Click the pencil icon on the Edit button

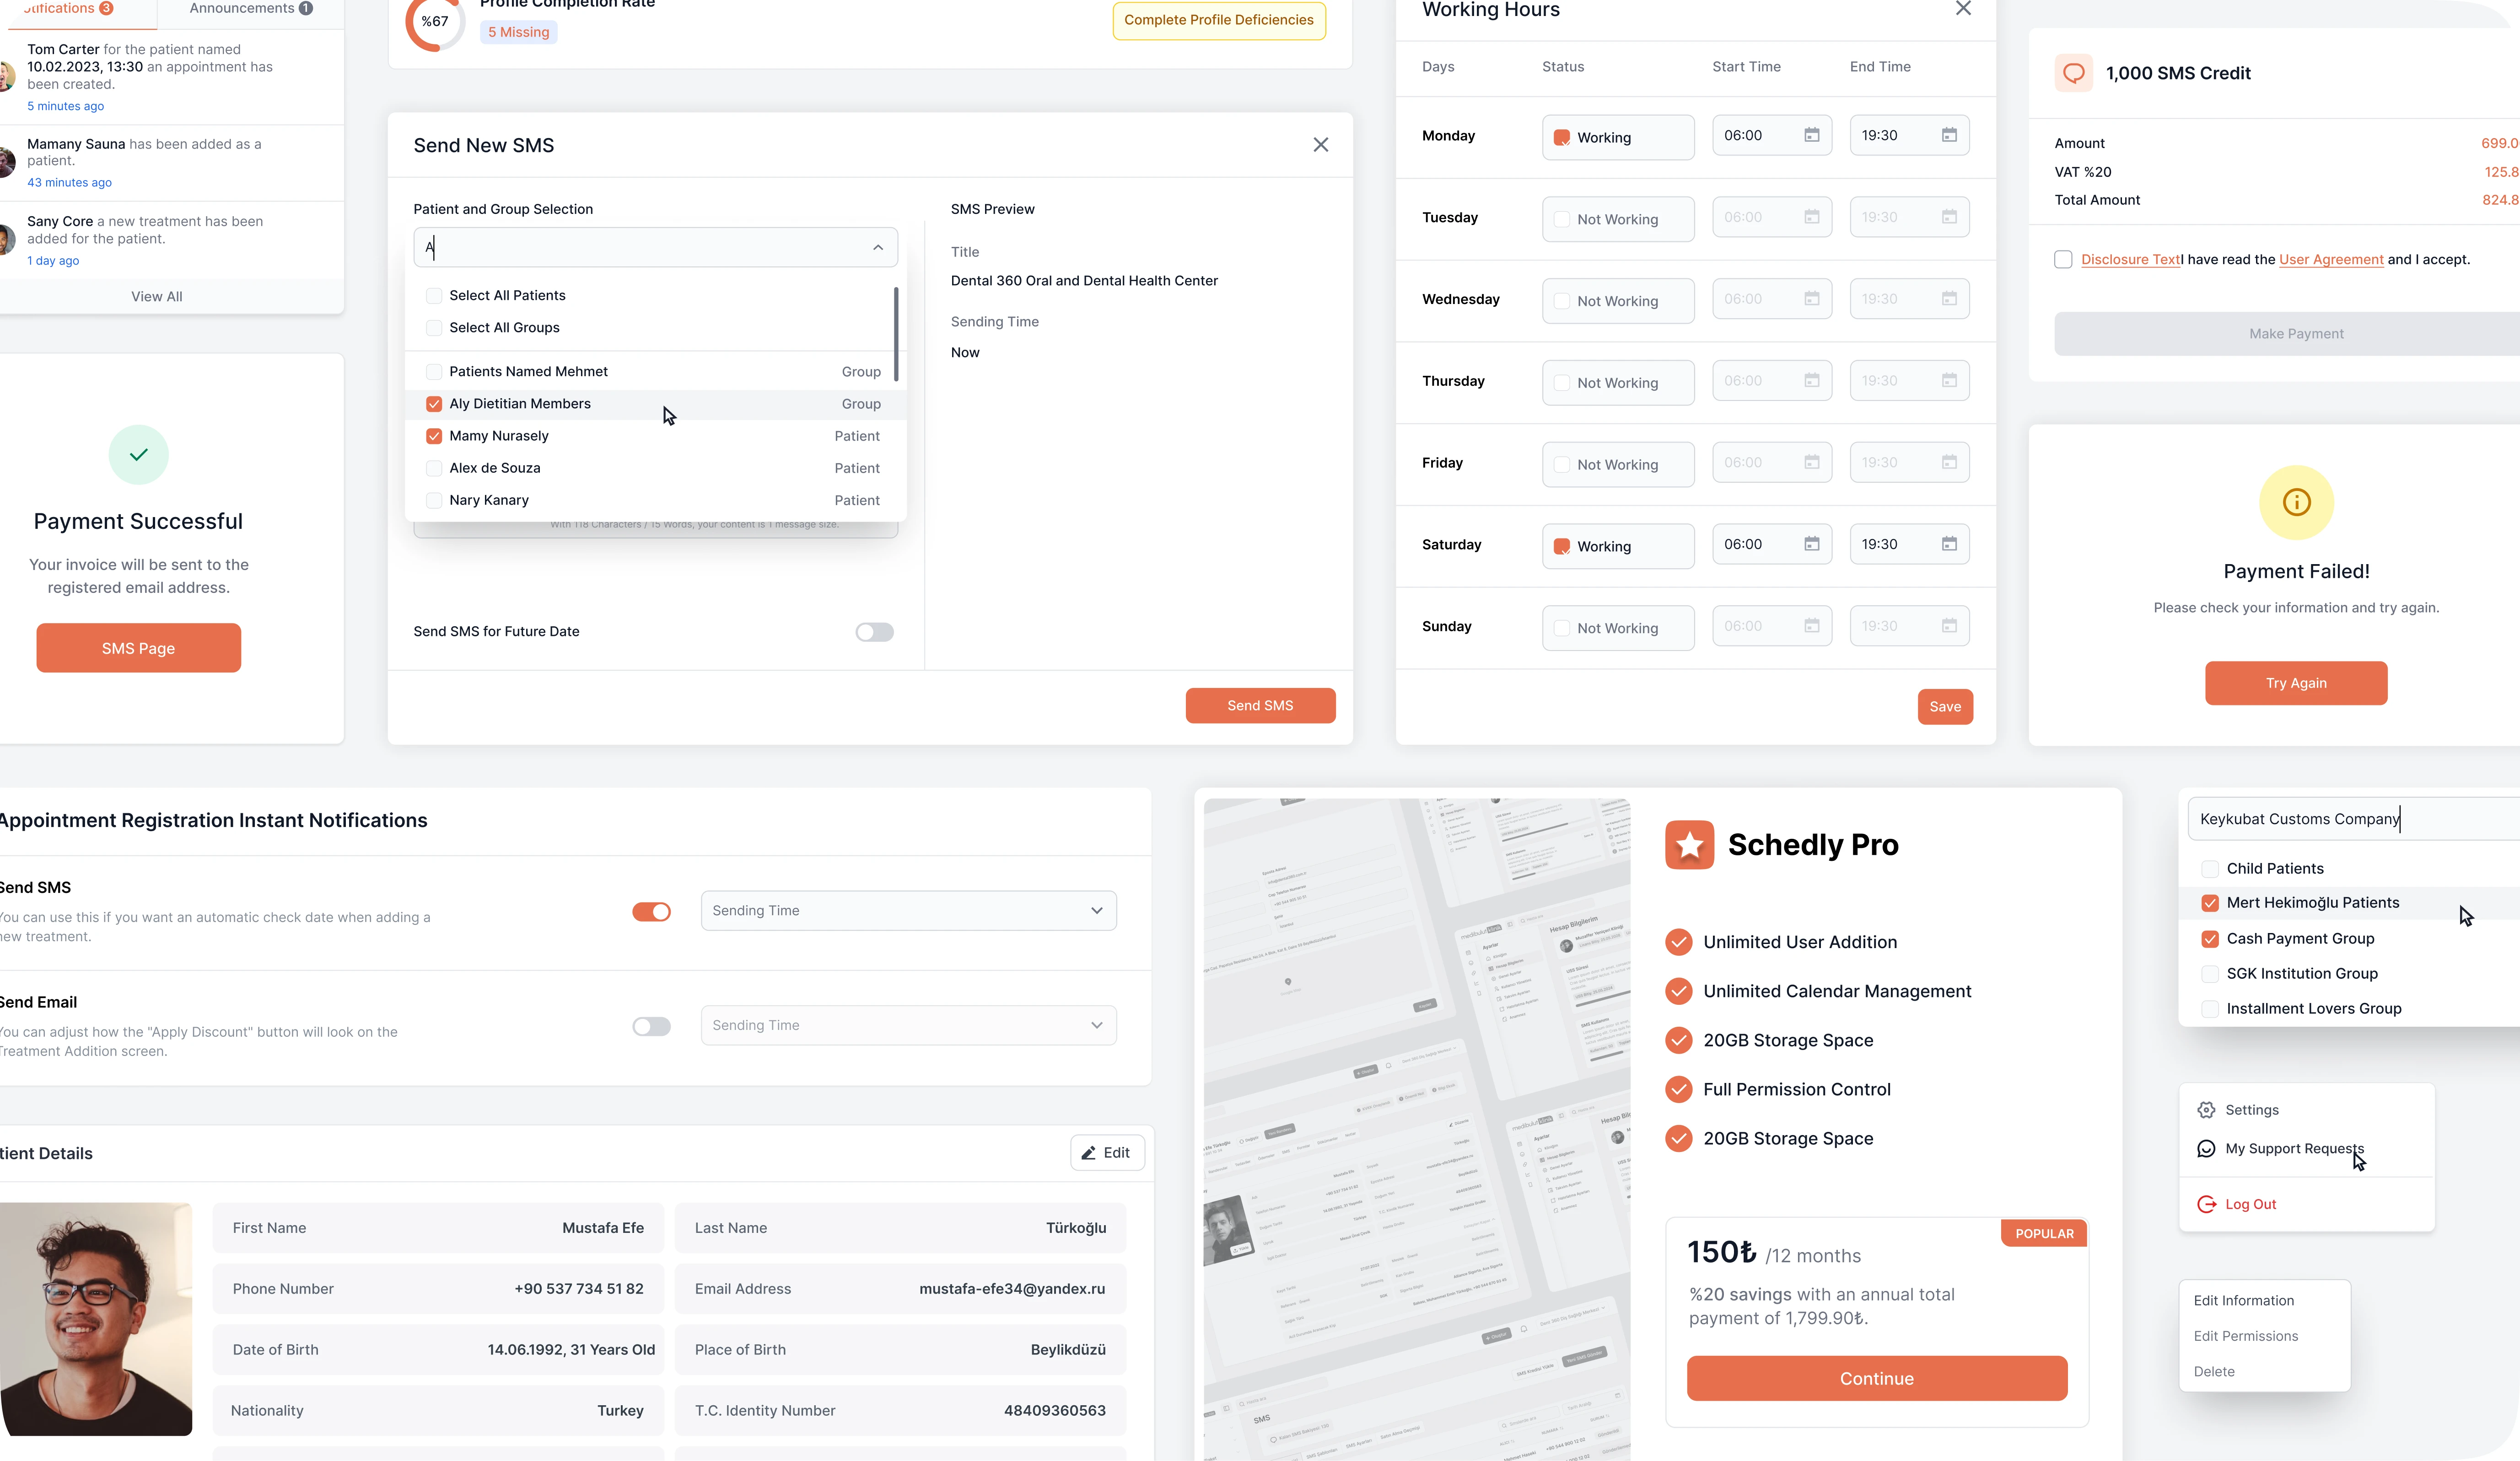tap(1088, 1152)
